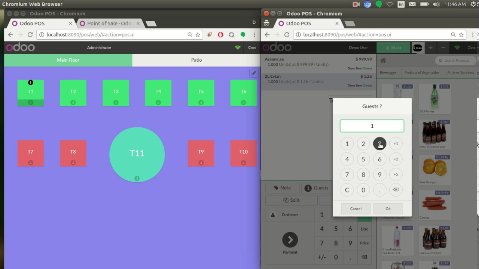
Task: Click Cancel in the Guests popup
Action: [x=356, y=209]
